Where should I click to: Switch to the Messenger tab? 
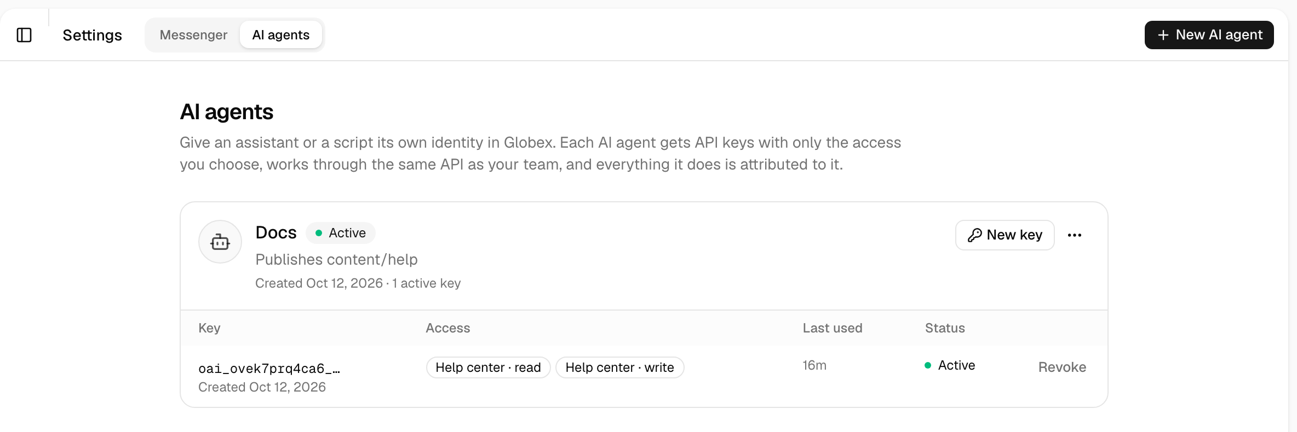[x=193, y=35]
